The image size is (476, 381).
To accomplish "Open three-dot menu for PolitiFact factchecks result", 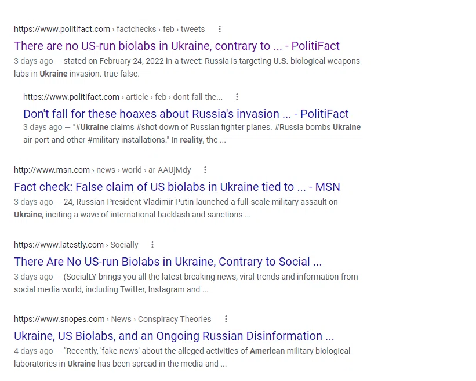I will pos(220,29).
